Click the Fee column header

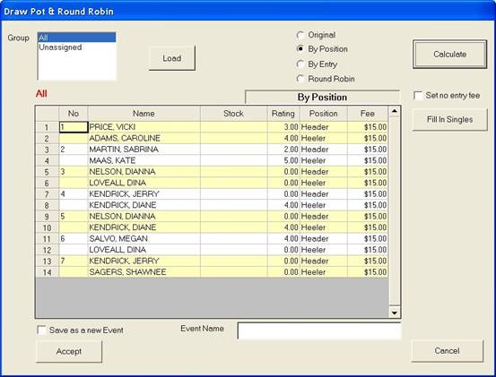coord(367,114)
